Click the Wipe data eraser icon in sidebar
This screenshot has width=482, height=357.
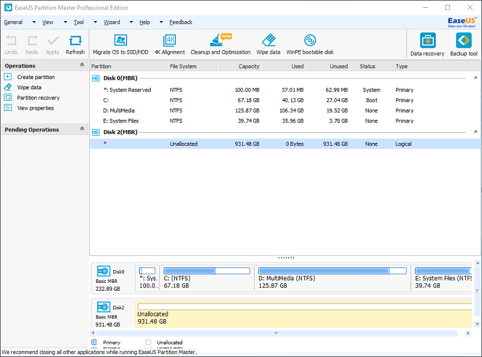click(x=8, y=87)
